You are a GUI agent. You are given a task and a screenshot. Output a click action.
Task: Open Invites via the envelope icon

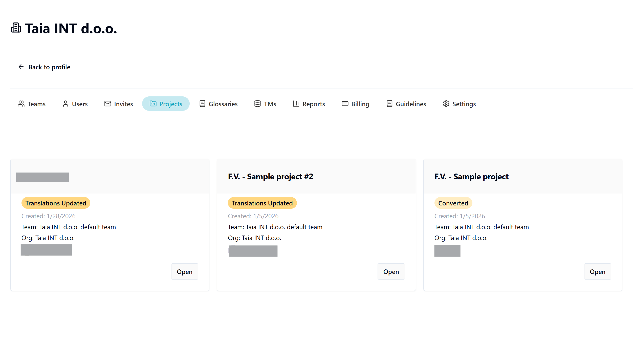click(107, 104)
